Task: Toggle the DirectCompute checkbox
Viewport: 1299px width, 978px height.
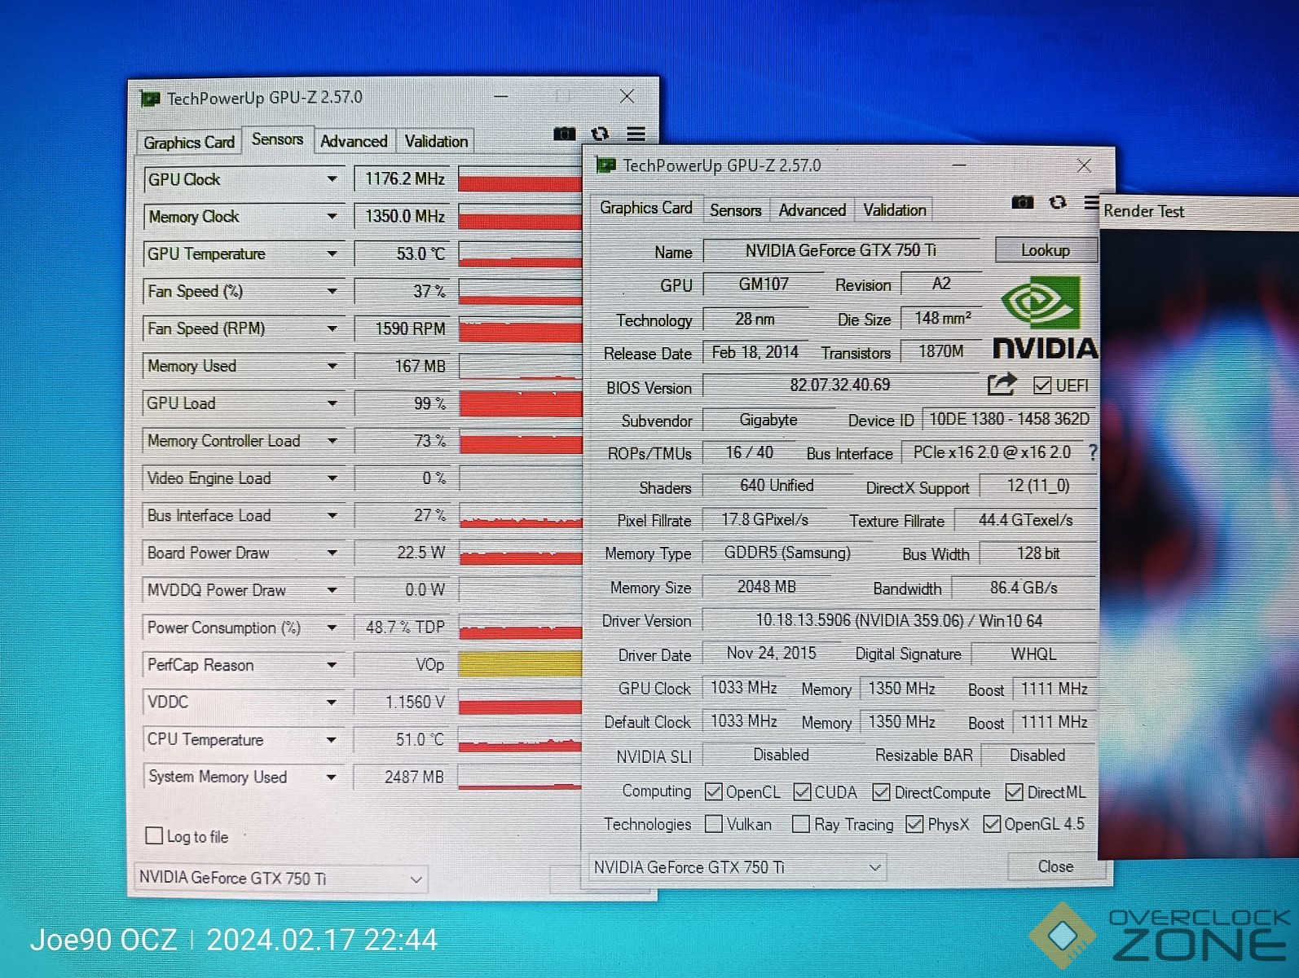Action: [x=881, y=791]
